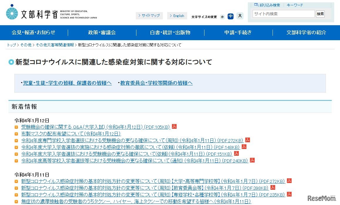Click the サイト内検索 search input field
This screenshot has width=340, height=205.
(283, 14)
